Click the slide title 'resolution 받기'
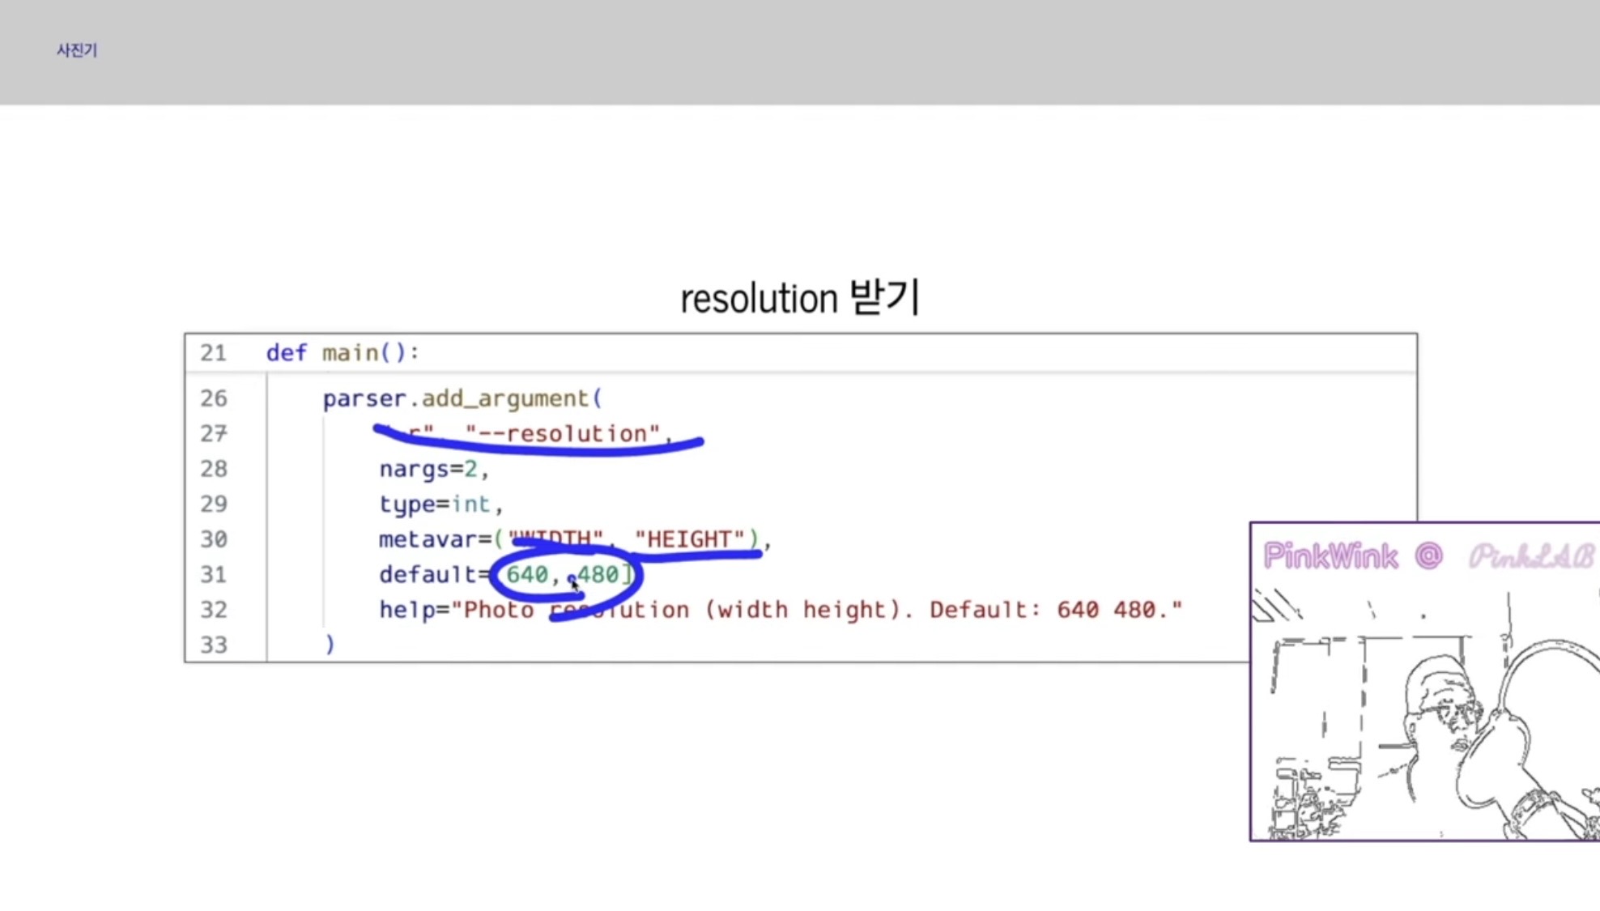Screen dimensions: 1600x911 [x=799, y=298]
